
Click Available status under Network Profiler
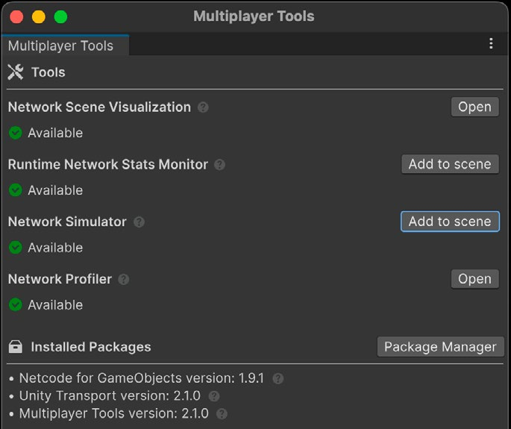55,305
